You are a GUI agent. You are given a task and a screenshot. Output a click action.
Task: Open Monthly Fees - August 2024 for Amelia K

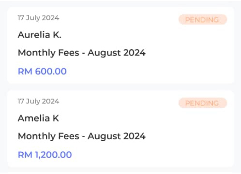(x=82, y=136)
